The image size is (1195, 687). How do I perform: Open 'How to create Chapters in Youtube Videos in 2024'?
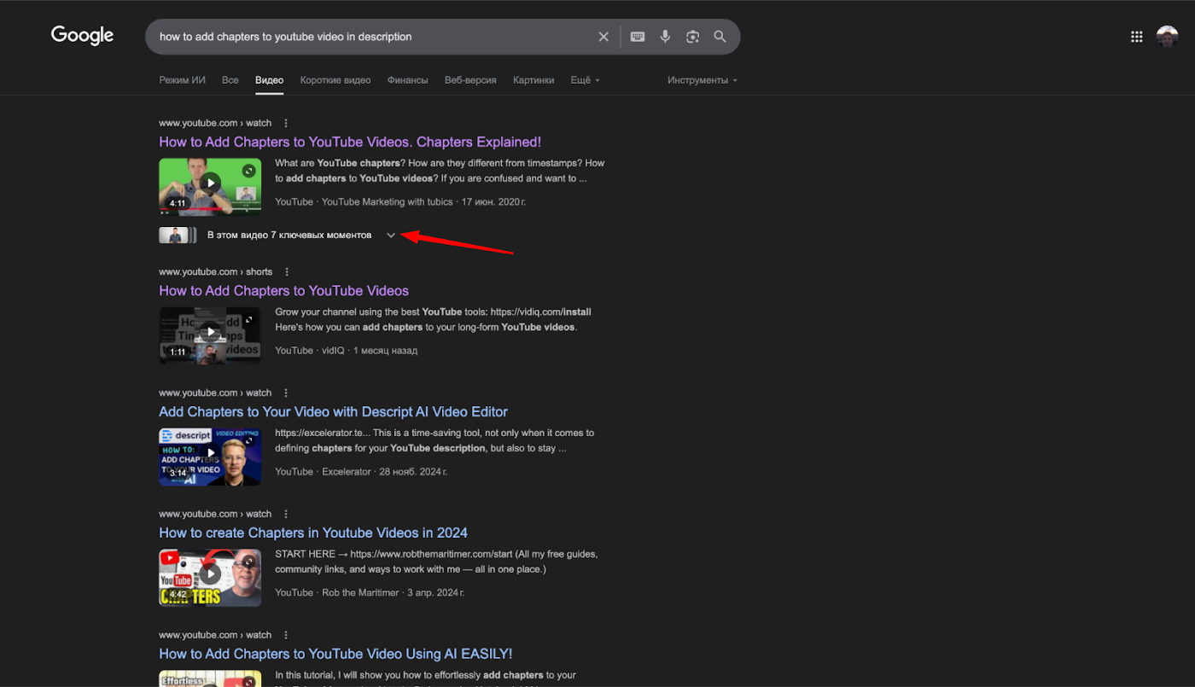313,533
